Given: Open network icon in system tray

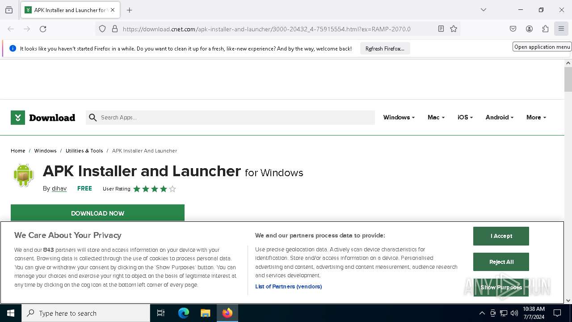Looking at the screenshot, I should point(504,313).
